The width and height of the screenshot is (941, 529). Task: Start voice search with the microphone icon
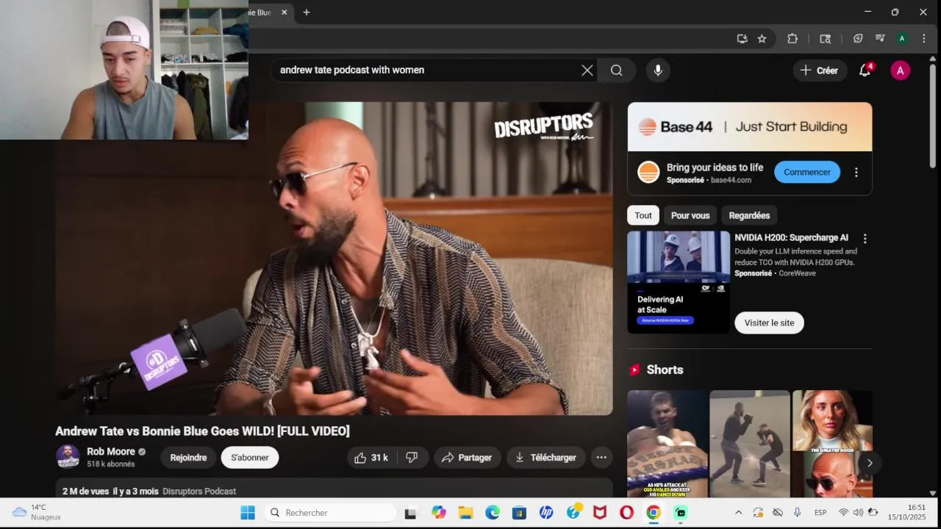[x=658, y=71]
